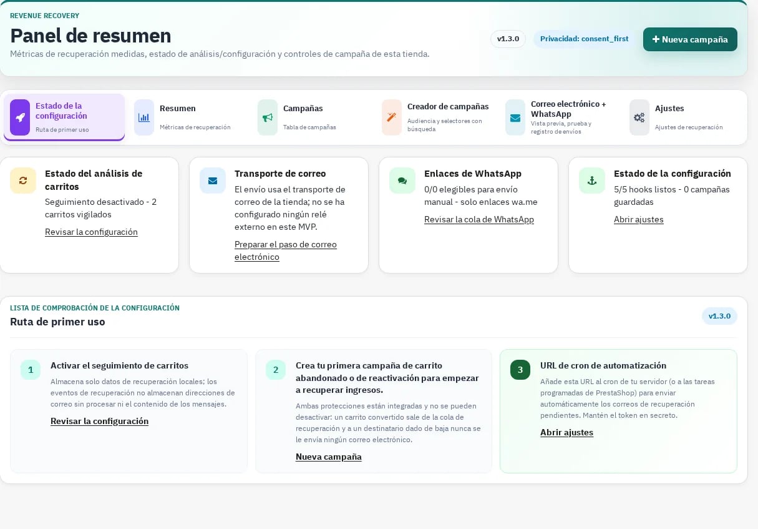Click the megaphone icon for Campañas
The height and width of the screenshot is (529, 758).
point(268,117)
